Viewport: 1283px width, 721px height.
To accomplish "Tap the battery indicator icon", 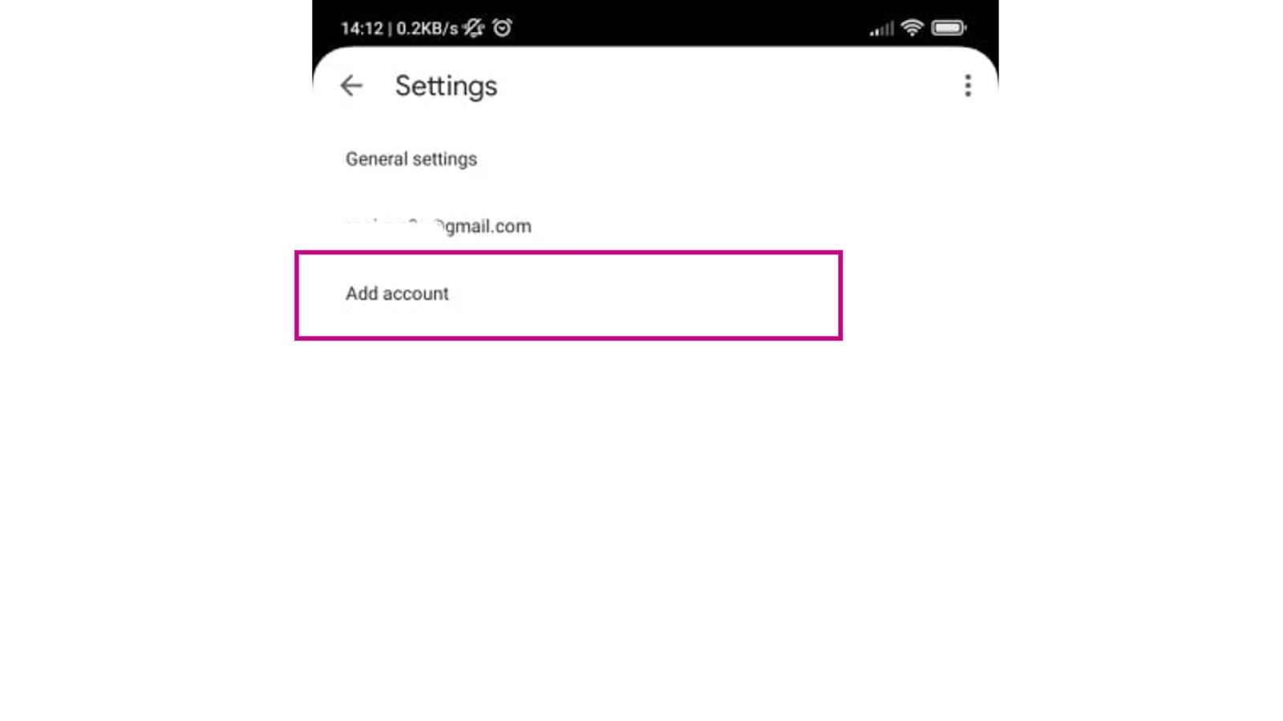I will click(x=949, y=28).
